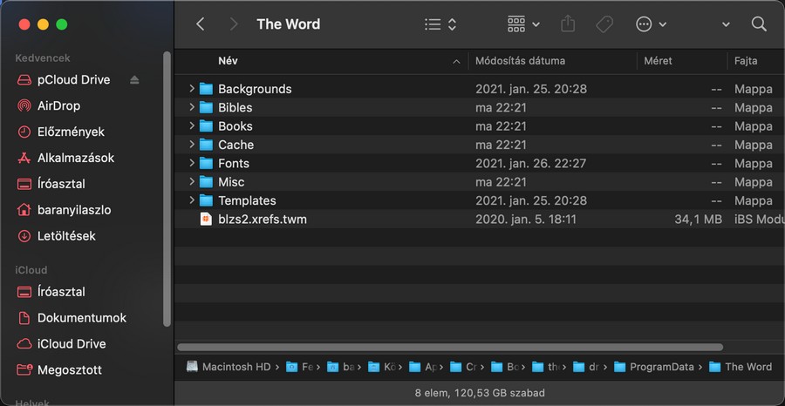The height and width of the screenshot is (406, 785).
Task: Sort by the Méret column
Action: tap(658, 61)
